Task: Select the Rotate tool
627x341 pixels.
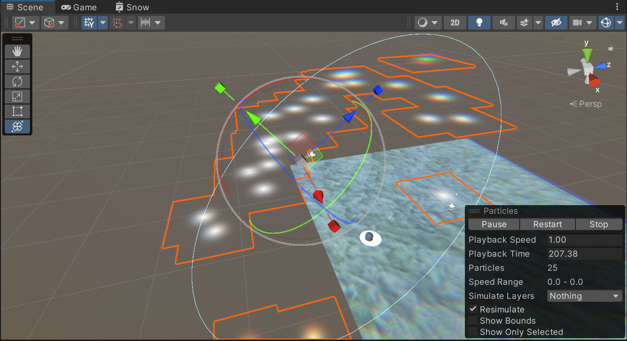Action: click(17, 82)
